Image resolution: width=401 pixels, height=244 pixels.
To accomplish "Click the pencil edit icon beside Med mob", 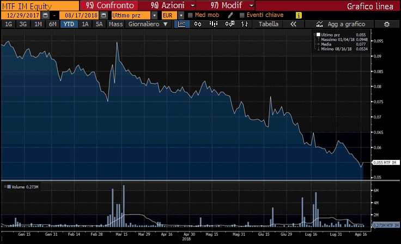I will coord(230,15).
